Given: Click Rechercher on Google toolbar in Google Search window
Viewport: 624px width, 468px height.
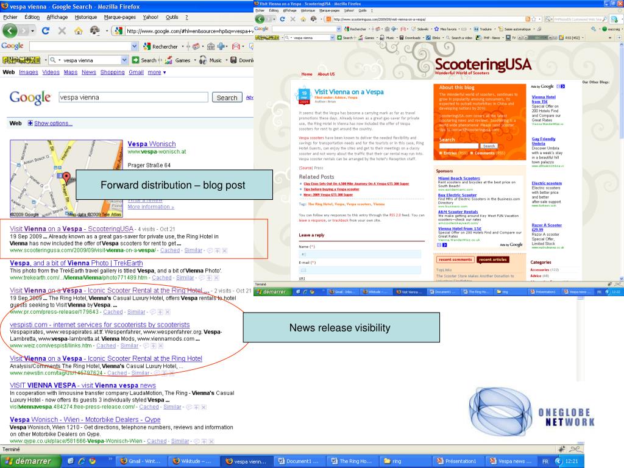Looking at the screenshot, I should [x=160, y=46].
